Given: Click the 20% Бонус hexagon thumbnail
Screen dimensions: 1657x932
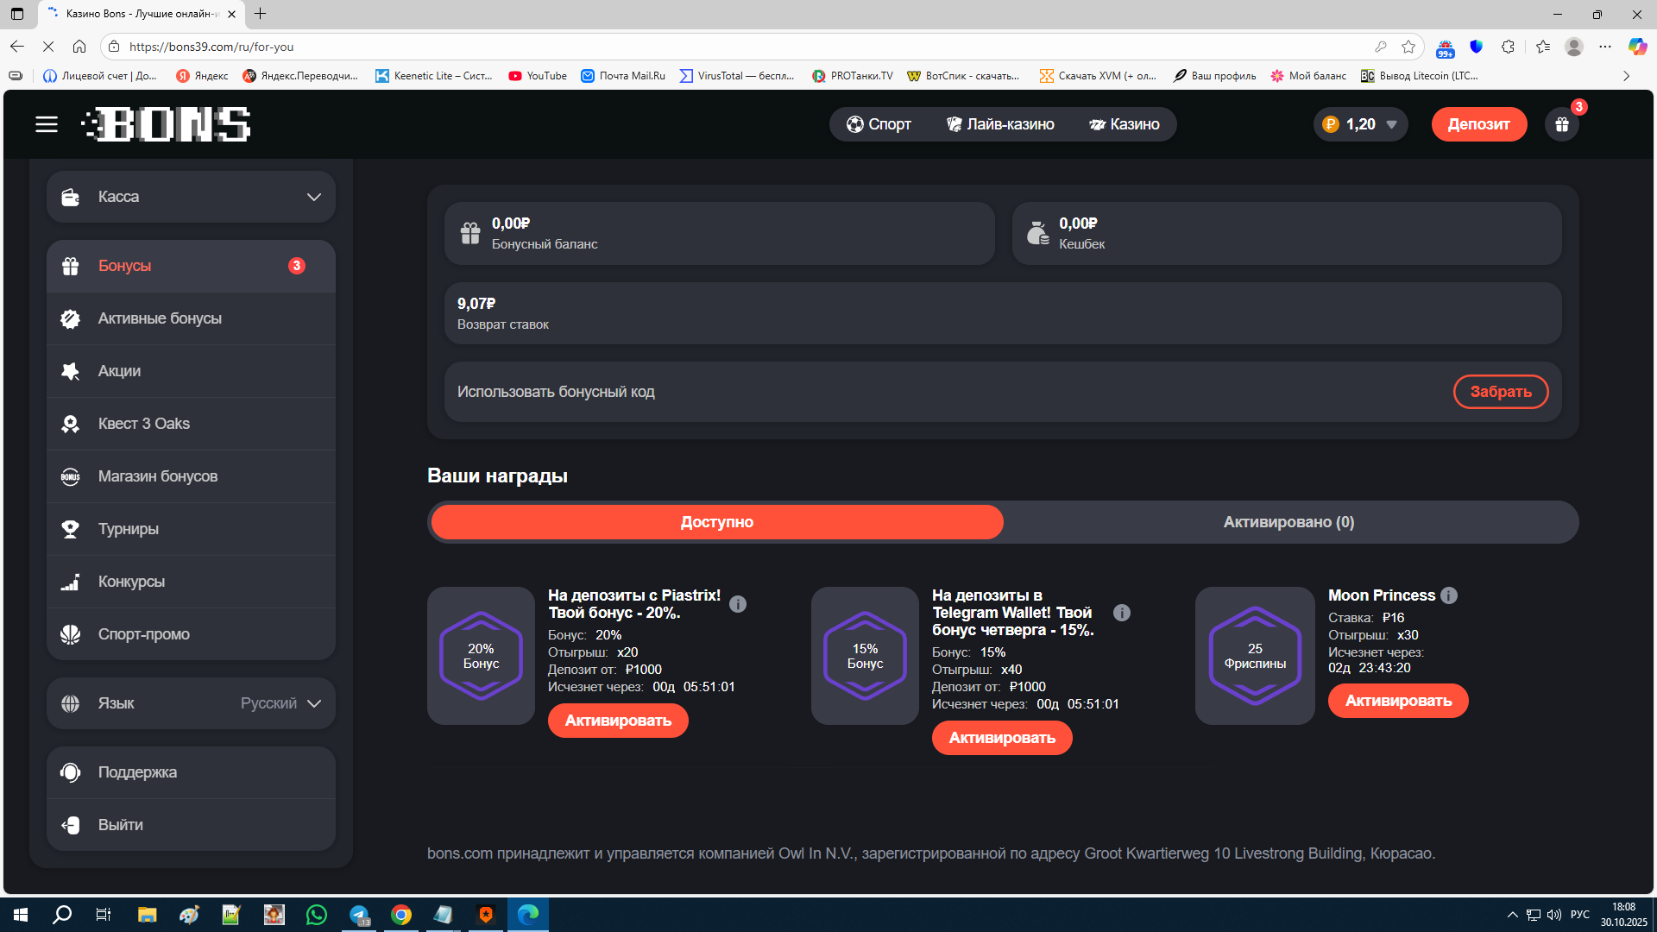Looking at the screenshot, I should click(481, 656).
